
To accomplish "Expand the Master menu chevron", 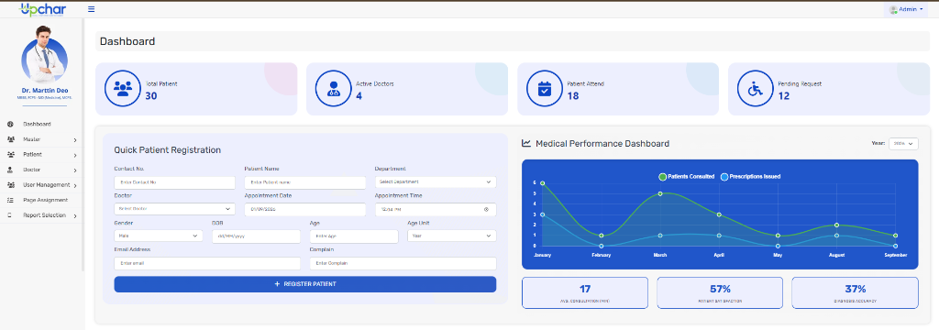I will coord(75,139).
